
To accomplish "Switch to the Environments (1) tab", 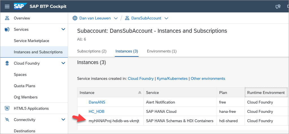I will 162,51.
